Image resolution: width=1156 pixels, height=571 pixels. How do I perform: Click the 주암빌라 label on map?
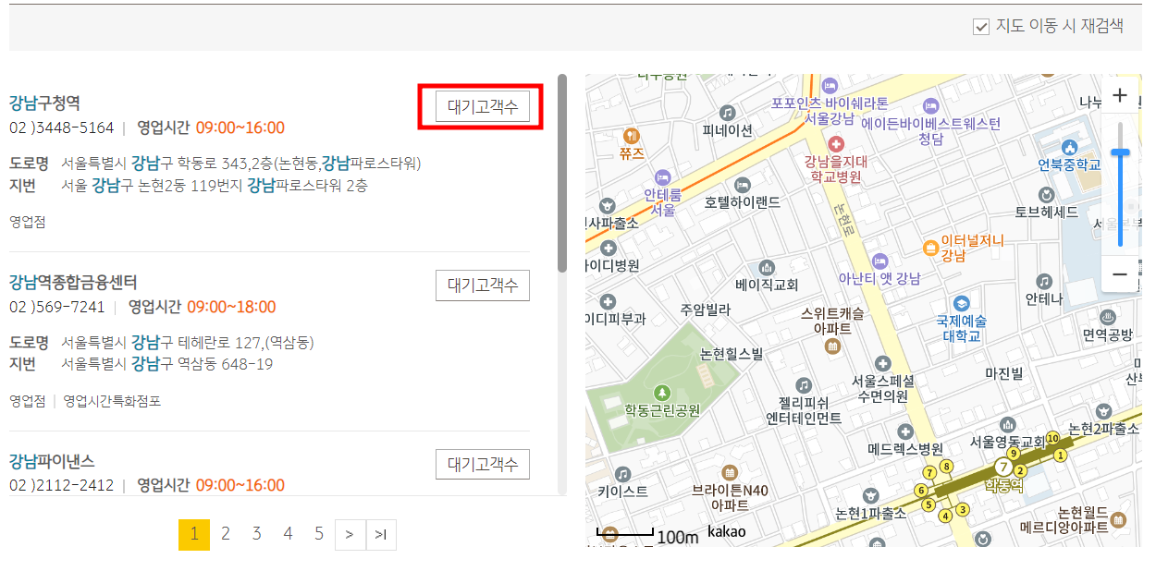tap(706, 310)
